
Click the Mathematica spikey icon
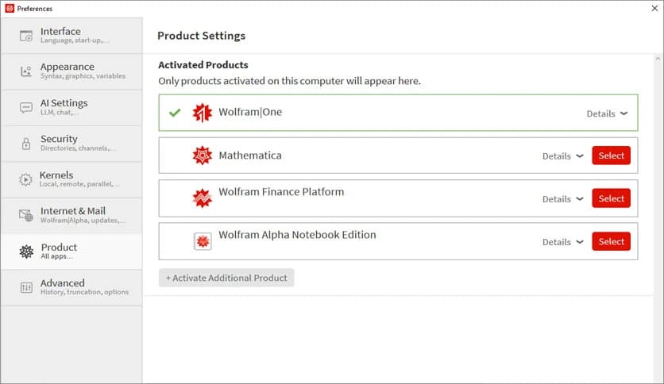203,156
